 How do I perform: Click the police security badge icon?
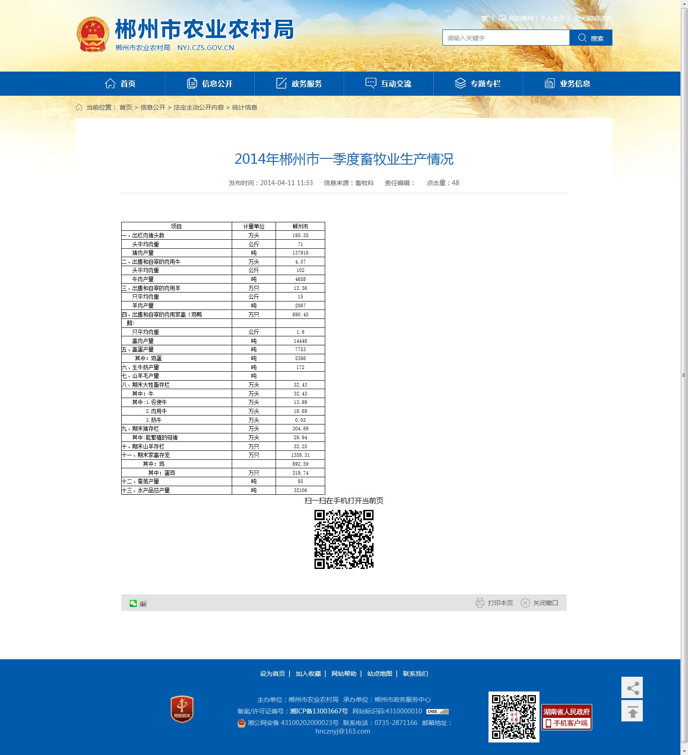pos(242,723)
